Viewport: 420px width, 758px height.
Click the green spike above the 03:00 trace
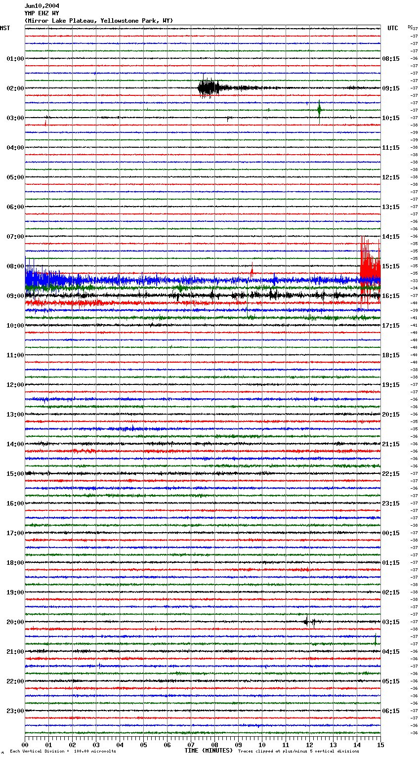coord(319,111)
